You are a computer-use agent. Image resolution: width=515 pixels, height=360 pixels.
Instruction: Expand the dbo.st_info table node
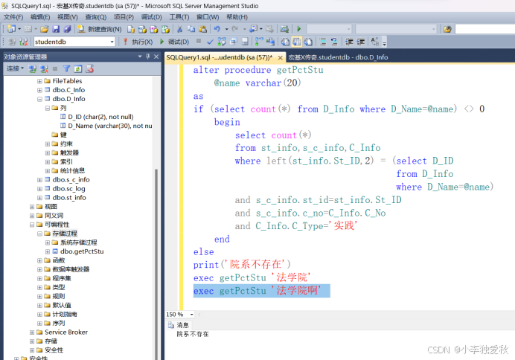[39, 198]
